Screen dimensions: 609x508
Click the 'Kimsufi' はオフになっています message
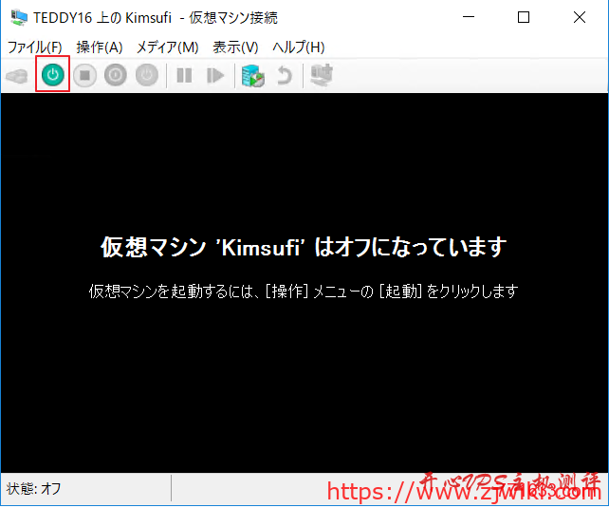304,247
